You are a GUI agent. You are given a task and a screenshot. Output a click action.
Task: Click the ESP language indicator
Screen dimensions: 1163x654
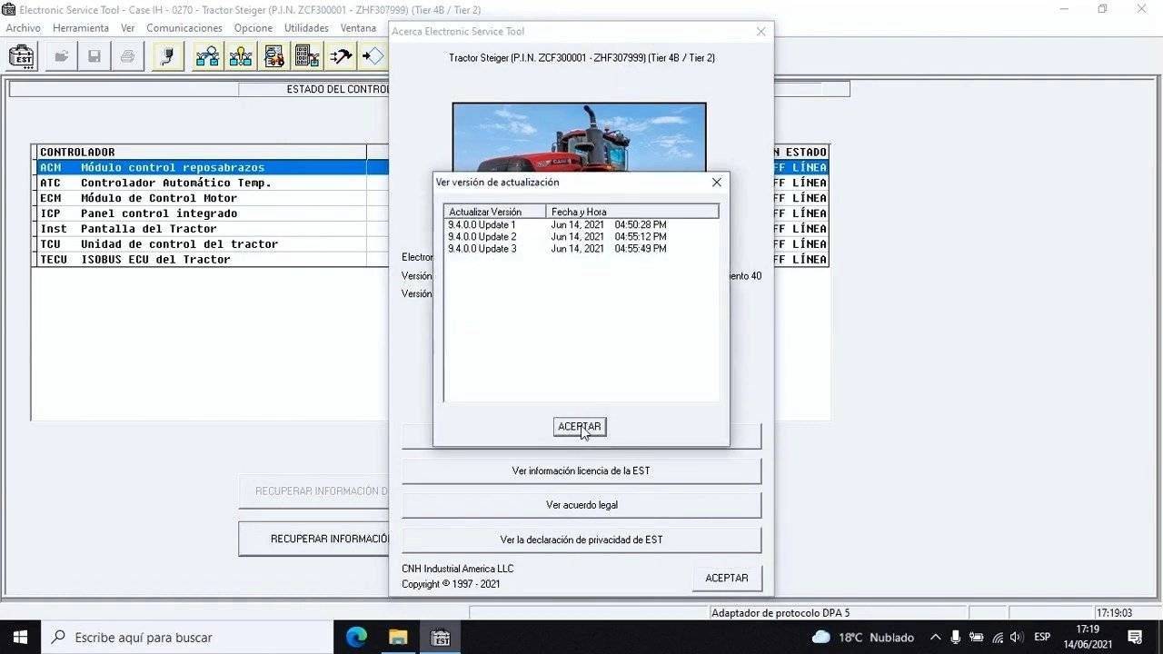click(1042, 637)
